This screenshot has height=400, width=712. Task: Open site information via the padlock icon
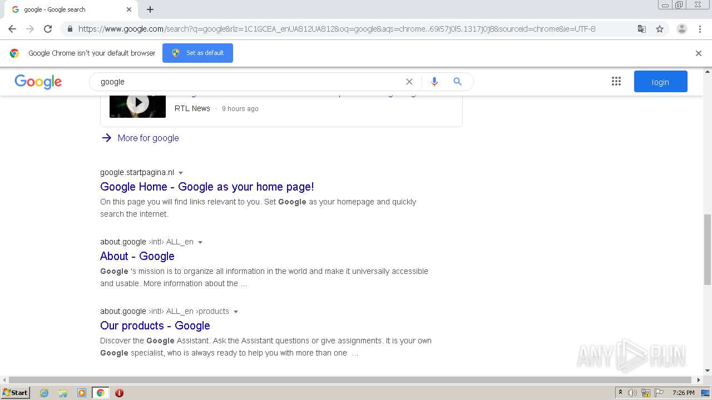click(x=70, y=29)
